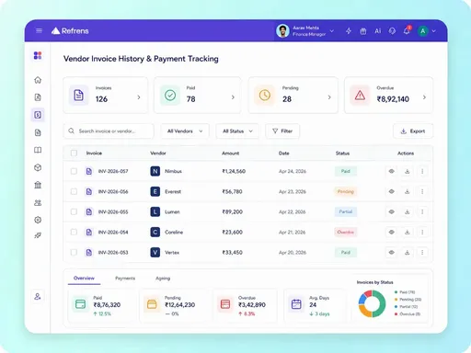
Task: Switch to the Payments tab
Action: tap(125, 279)
